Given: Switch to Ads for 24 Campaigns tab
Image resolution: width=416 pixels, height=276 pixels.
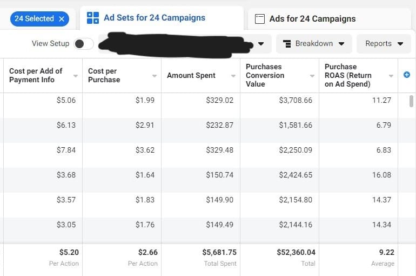Looking at the screenshot, I should pyautogui.click(x=312, y=19).
